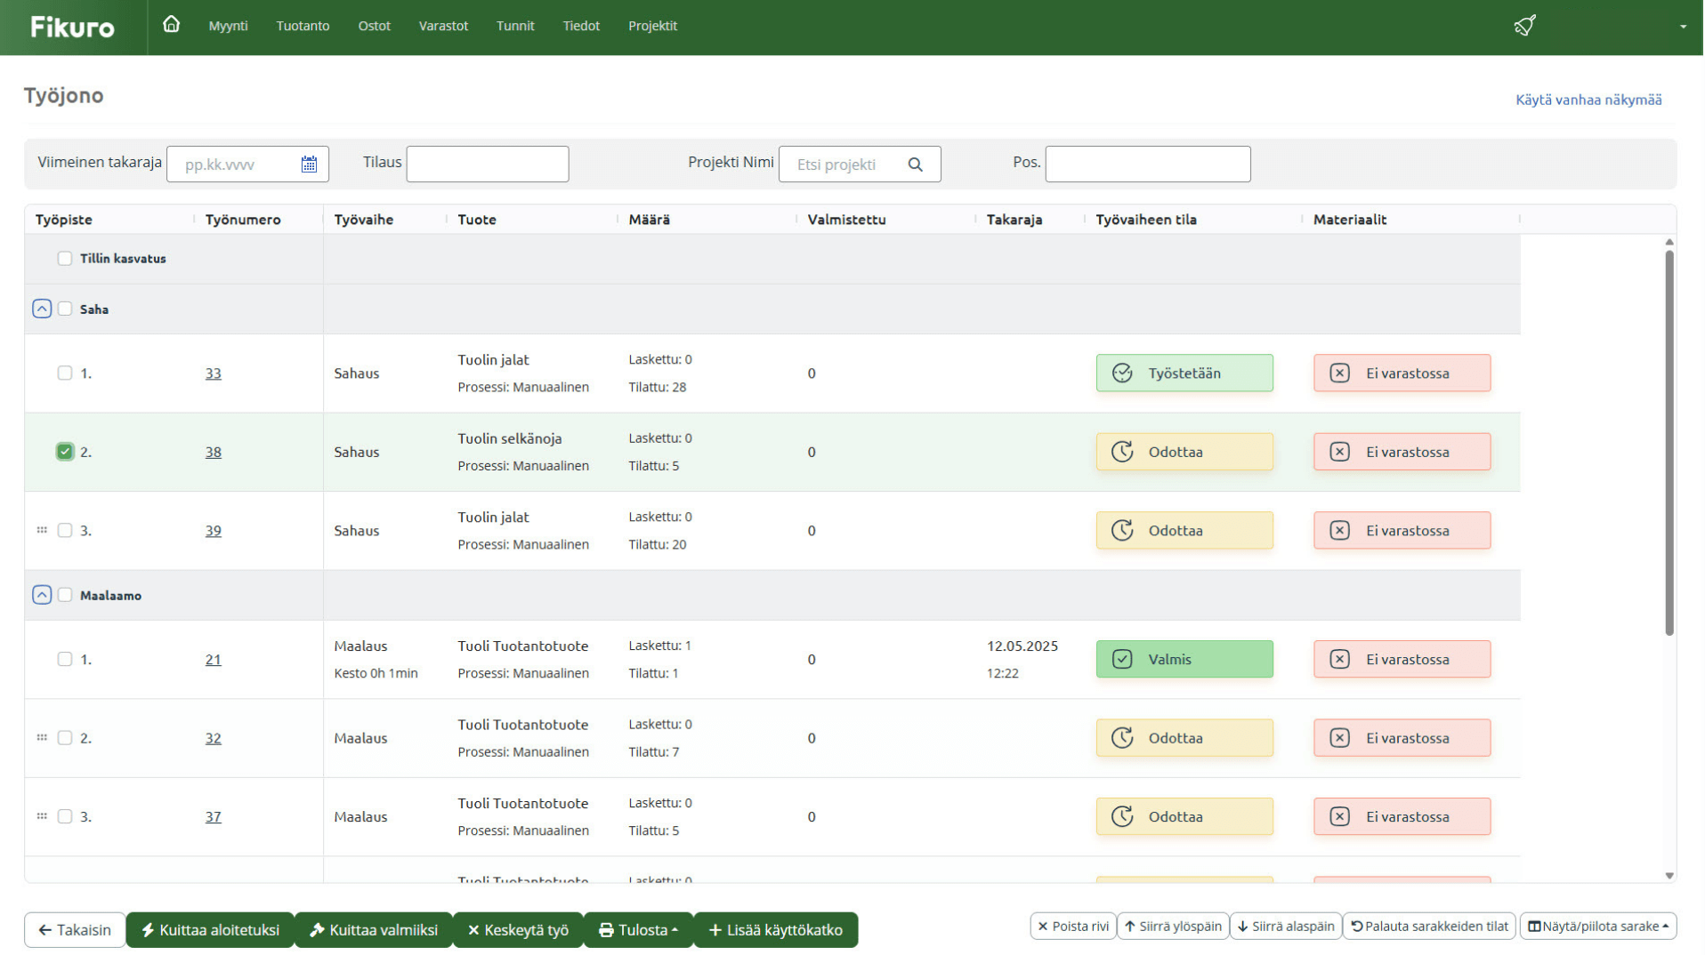Click the table's vertical scrollbar
The height and width of the screenshot is (955, 1705).
(1669, 445)
